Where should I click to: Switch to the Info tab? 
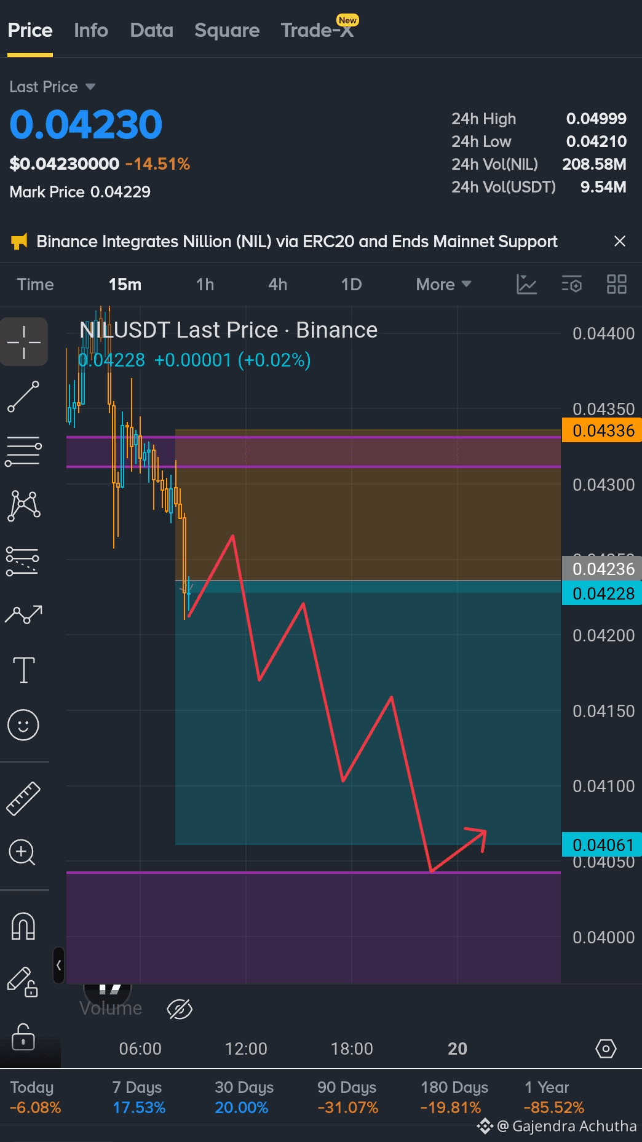[91, 30]
